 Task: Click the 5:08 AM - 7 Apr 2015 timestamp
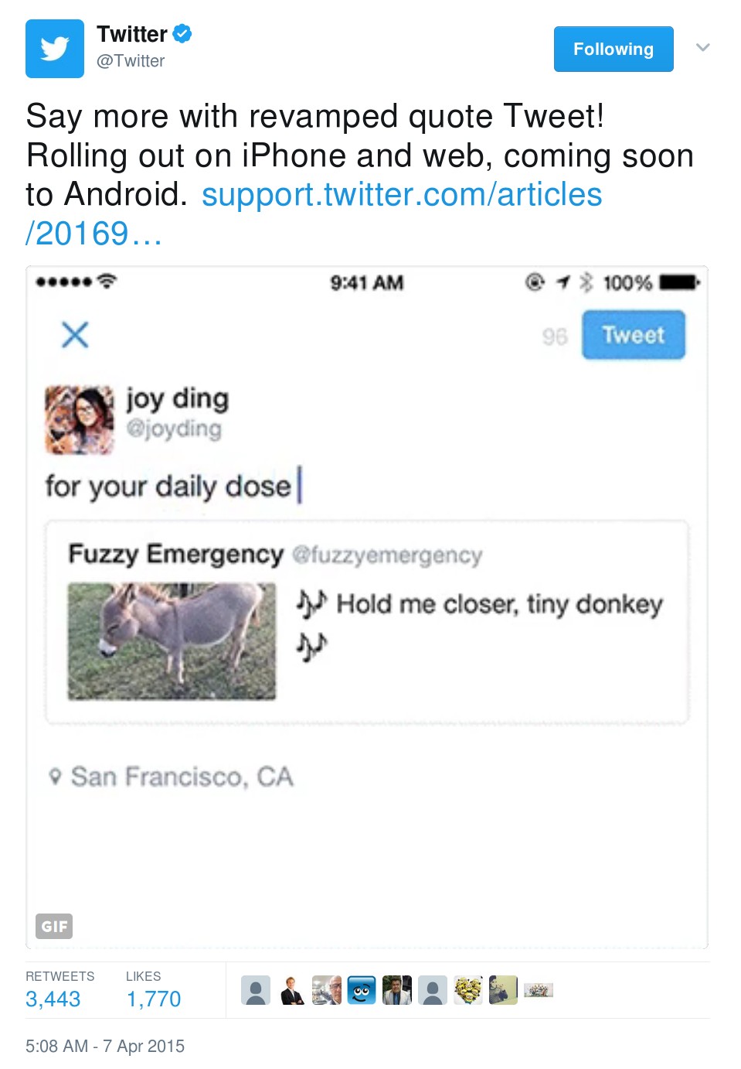pyautogui.click(x=105, y=1046)
